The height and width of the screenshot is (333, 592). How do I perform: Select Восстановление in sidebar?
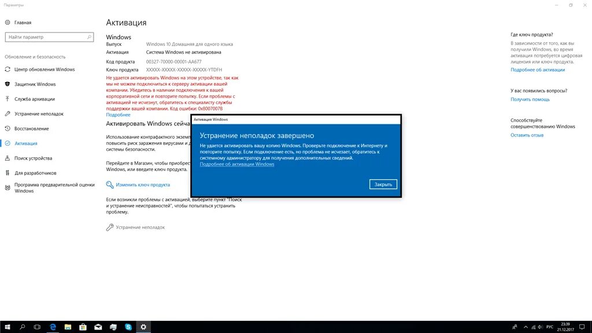[32, 128]
